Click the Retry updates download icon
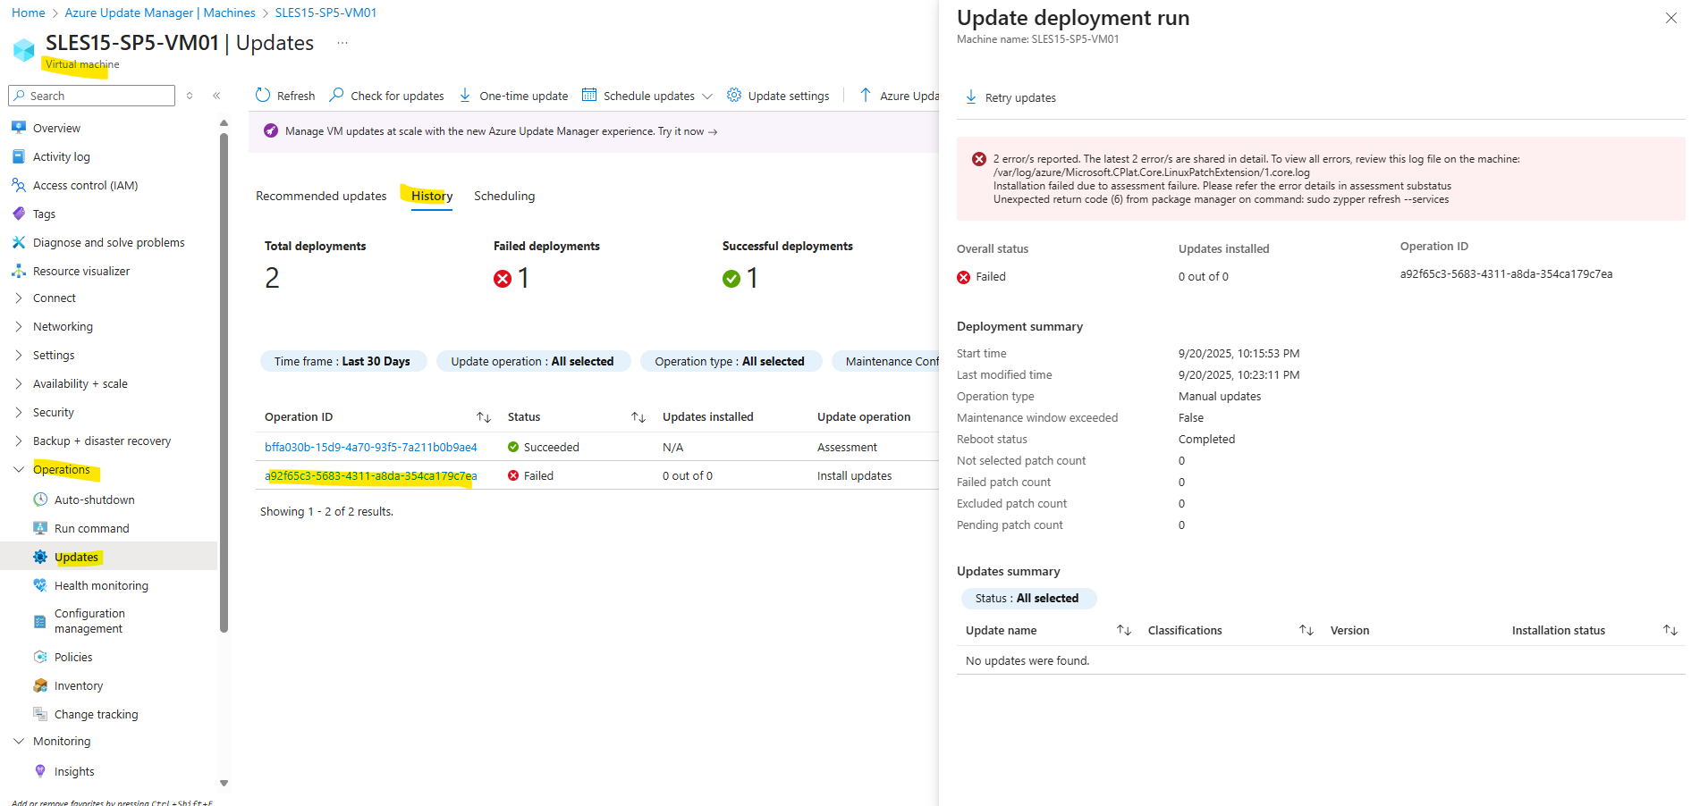Viewport: 1691px width, 806px height. 971,97
